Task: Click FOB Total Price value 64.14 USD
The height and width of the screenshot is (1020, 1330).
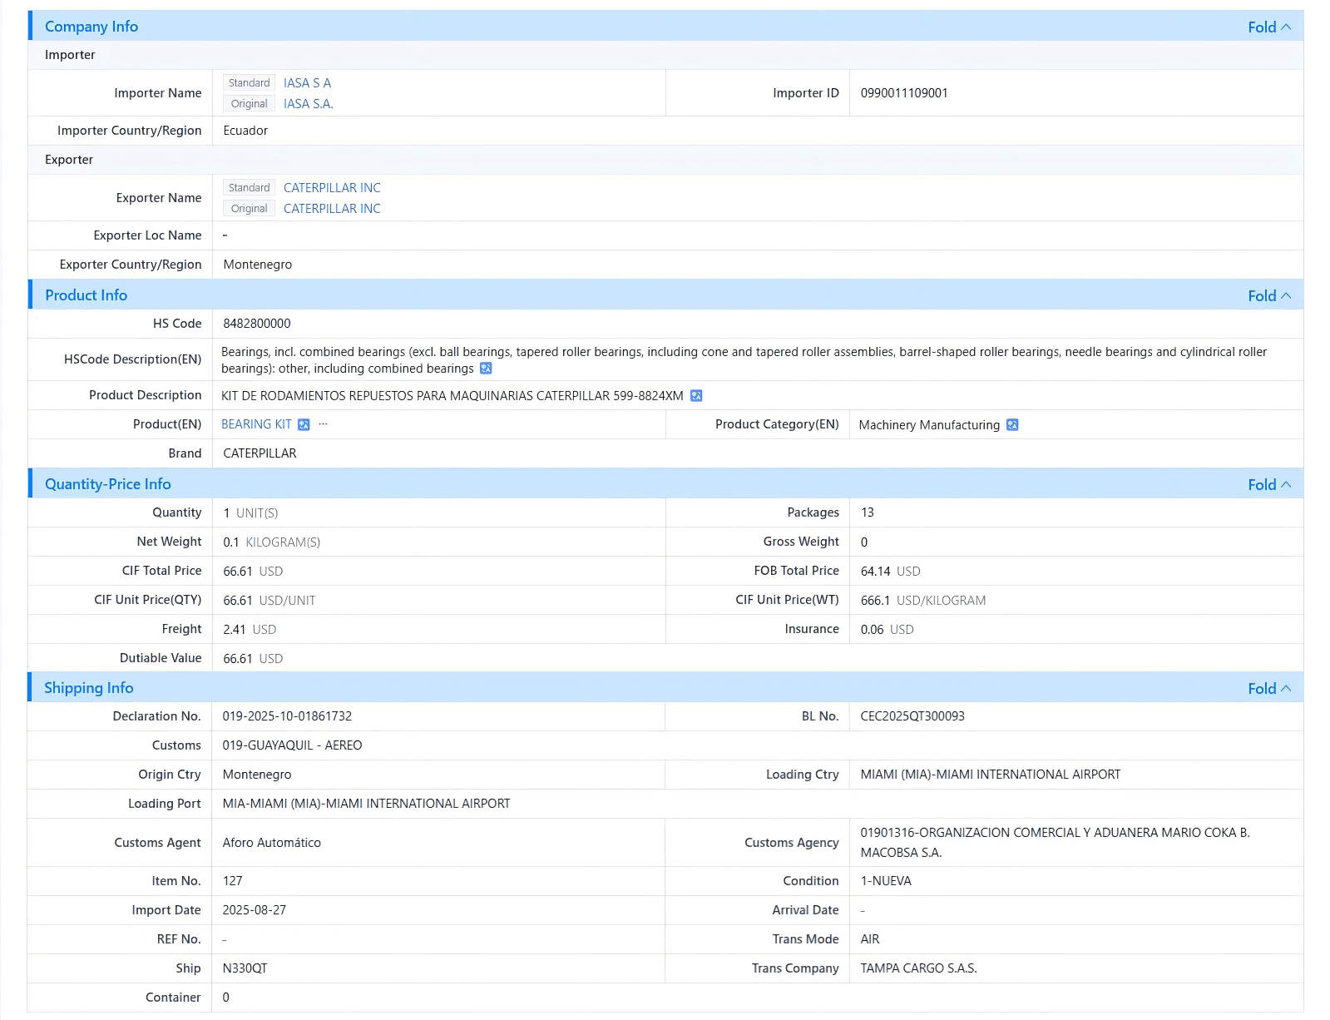Action: coord(890,572)
